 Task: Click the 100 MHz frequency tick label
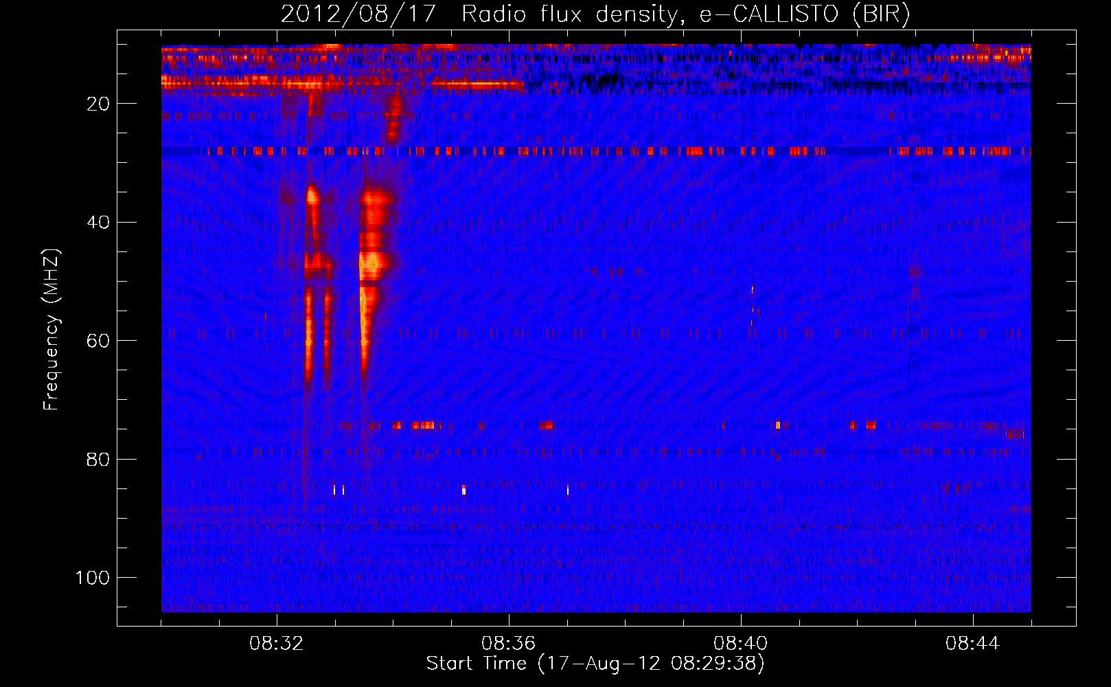[93, 578]
